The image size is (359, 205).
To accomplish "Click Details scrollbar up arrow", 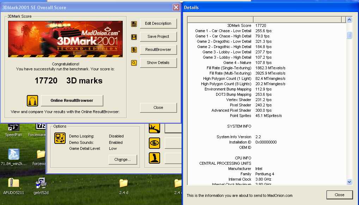I will click(349, 19).
